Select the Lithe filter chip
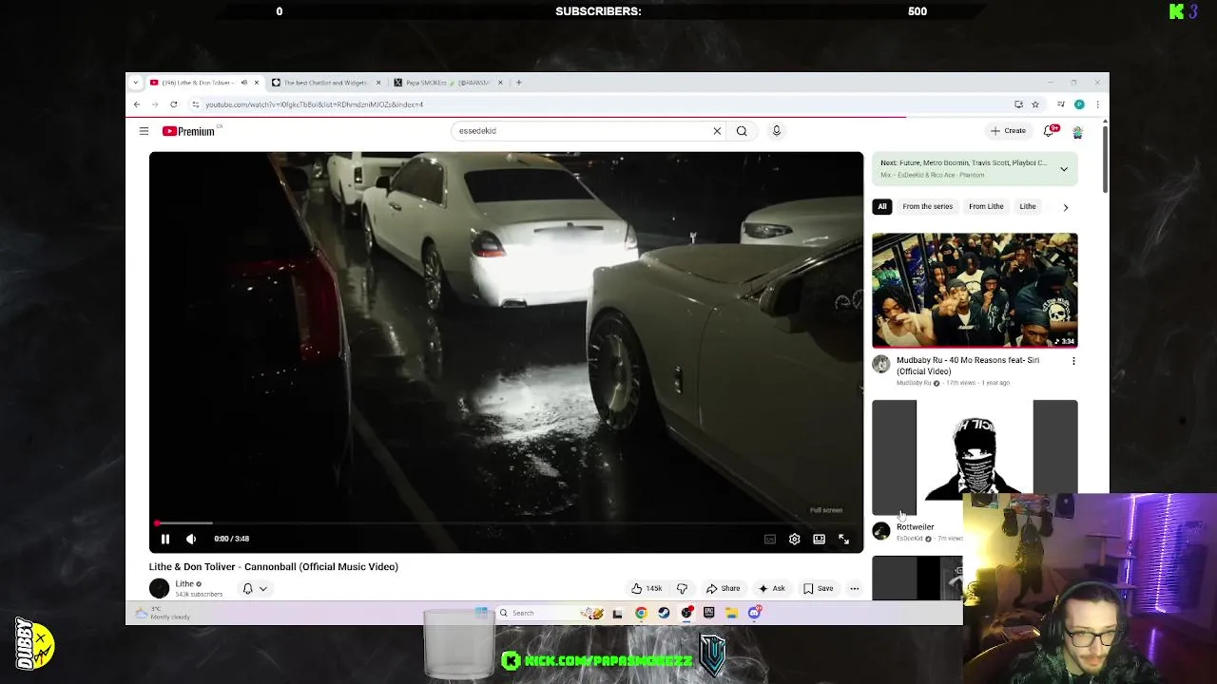Image resolution: width=1217 pixels, height=684 pixels. [x=1028, y=206]
